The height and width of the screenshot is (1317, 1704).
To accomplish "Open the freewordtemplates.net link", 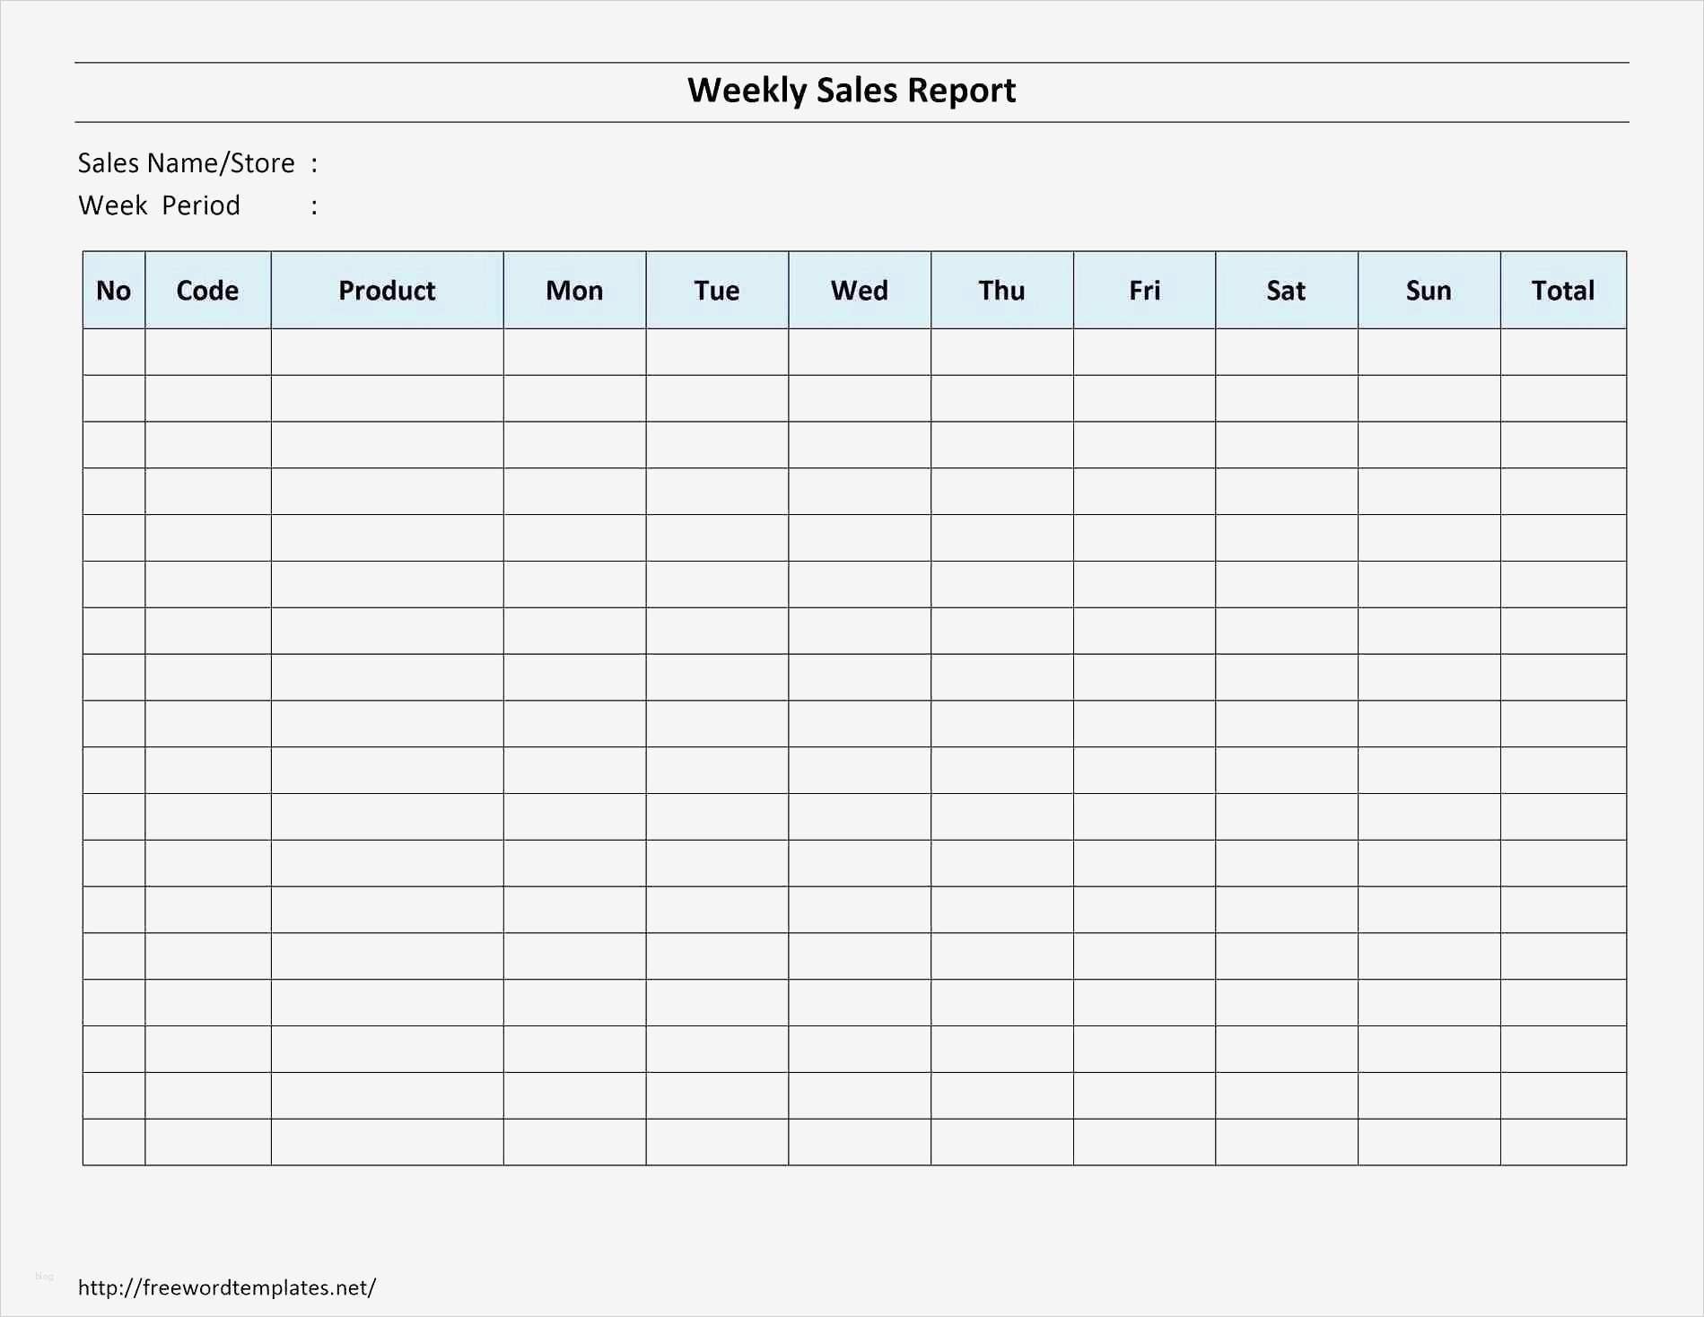I will (x=227, y=1287).
